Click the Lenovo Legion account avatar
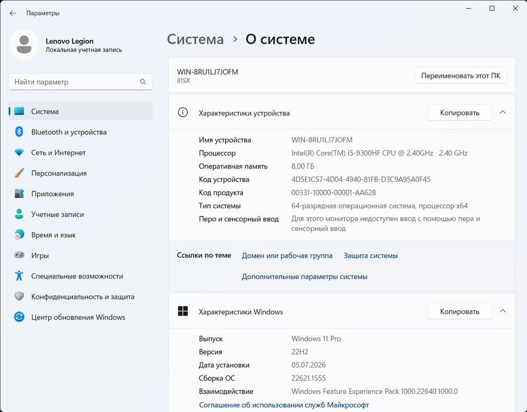The height and width of the screenshot is (412, 527). click(24, 45)
